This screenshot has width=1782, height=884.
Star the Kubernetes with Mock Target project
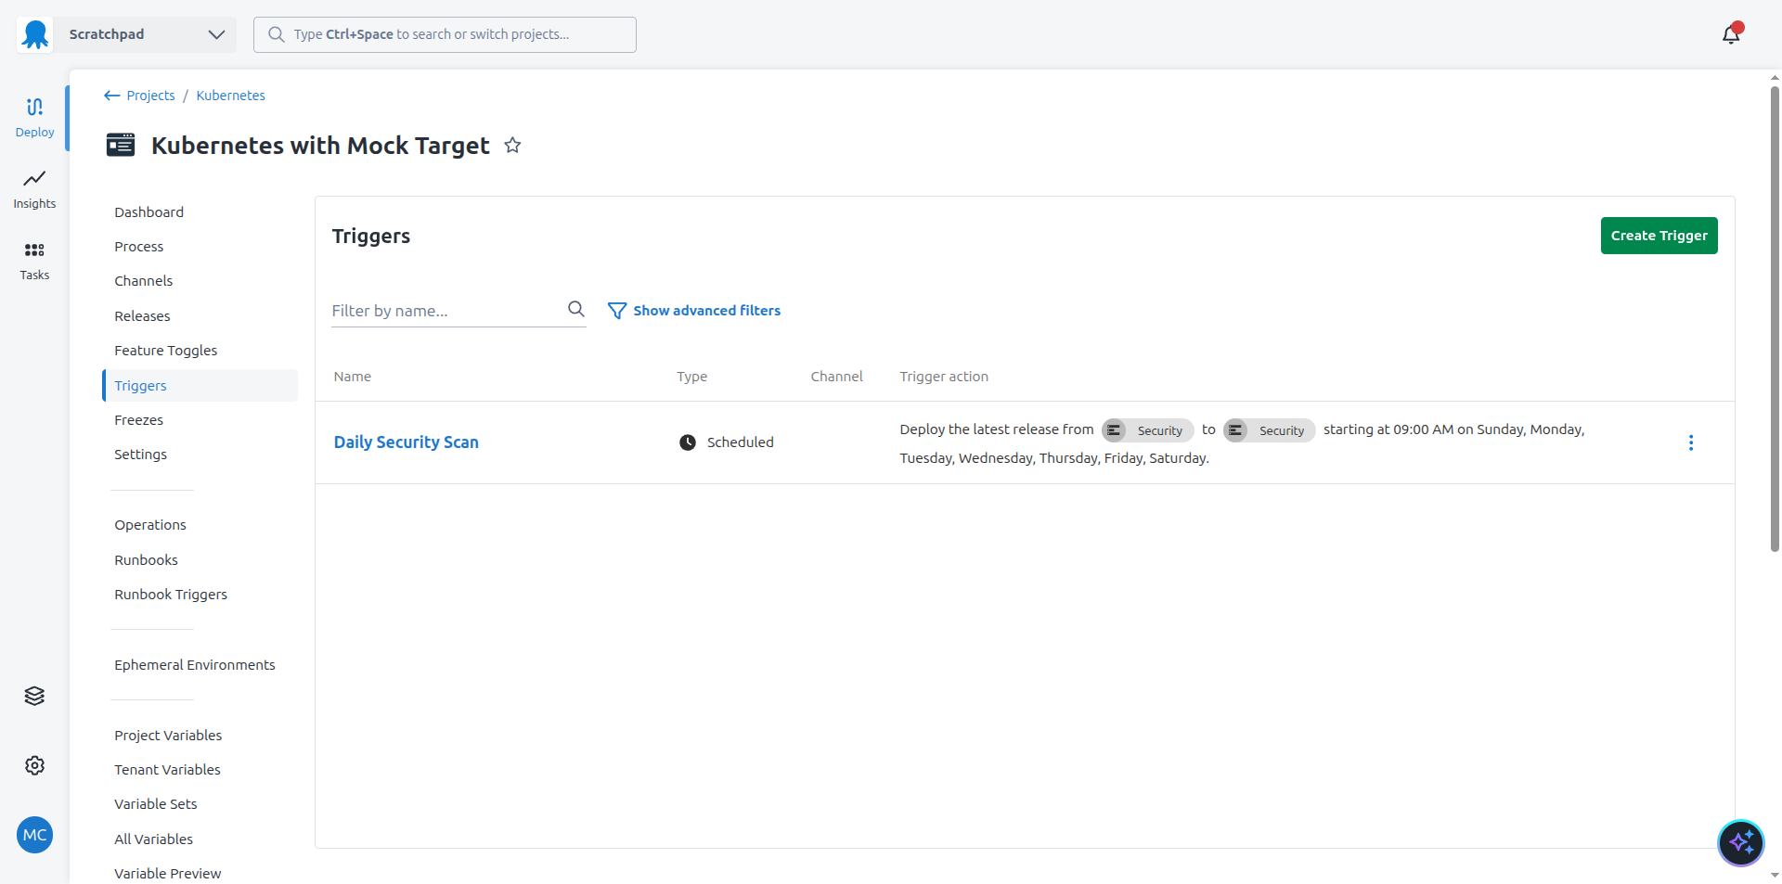(x=512, y=146)
